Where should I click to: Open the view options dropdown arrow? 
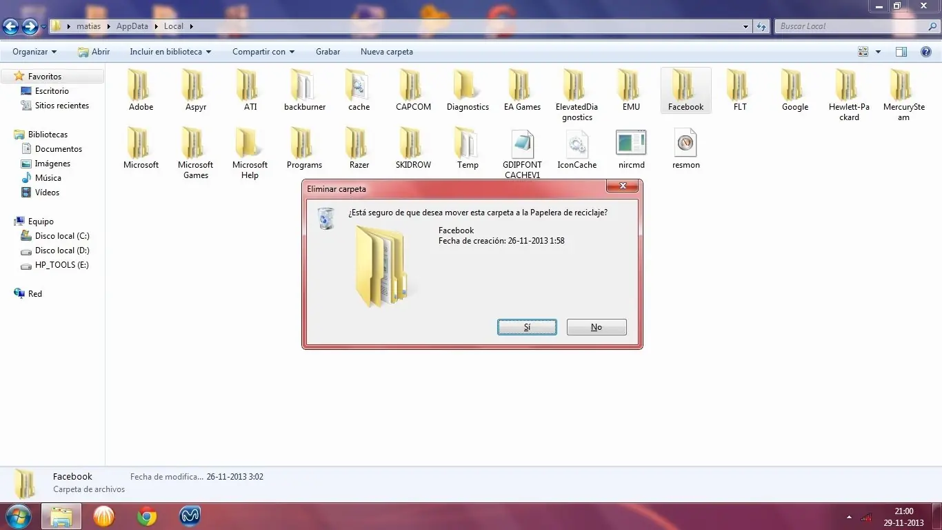[x=878, y=52]
